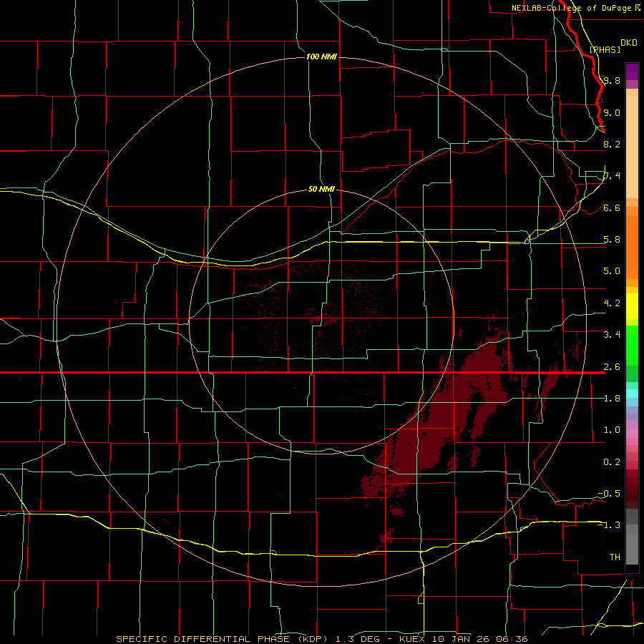644x644 pixels.
Task: Select the DKD product label
Action: point(628,43)
